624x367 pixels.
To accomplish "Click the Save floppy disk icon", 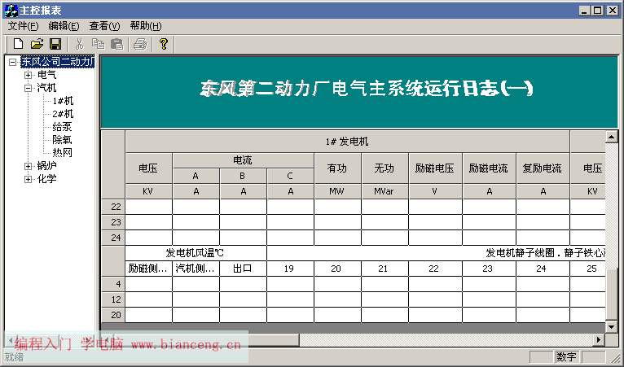I will tap(55, 44).
